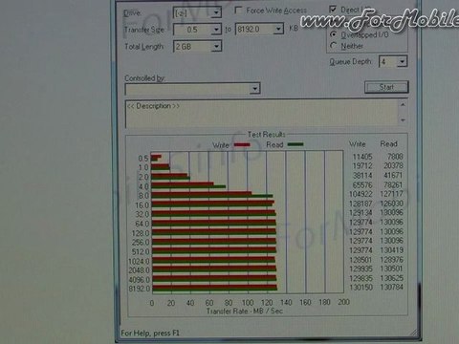This screenshot has height=344, width=459.
Task: Click inside the Description text box
Action: (261, 114)
